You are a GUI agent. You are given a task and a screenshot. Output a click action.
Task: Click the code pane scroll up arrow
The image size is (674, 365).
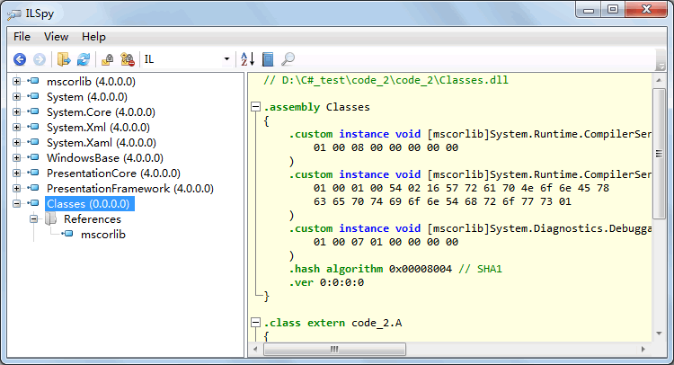tap(659, 80)
